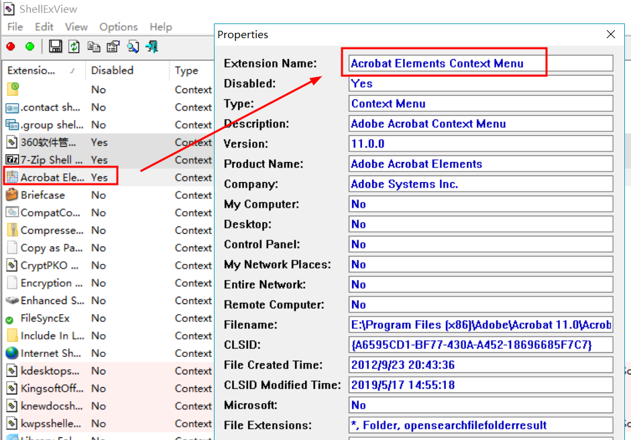Click the File Created Time field
This screenshot has width=631, height=440.
pyautogui.click(x=481, y=365)
